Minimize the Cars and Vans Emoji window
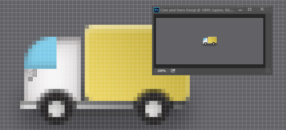The width and height of the screenshot is (286, 130). click(x=240, y=9)
